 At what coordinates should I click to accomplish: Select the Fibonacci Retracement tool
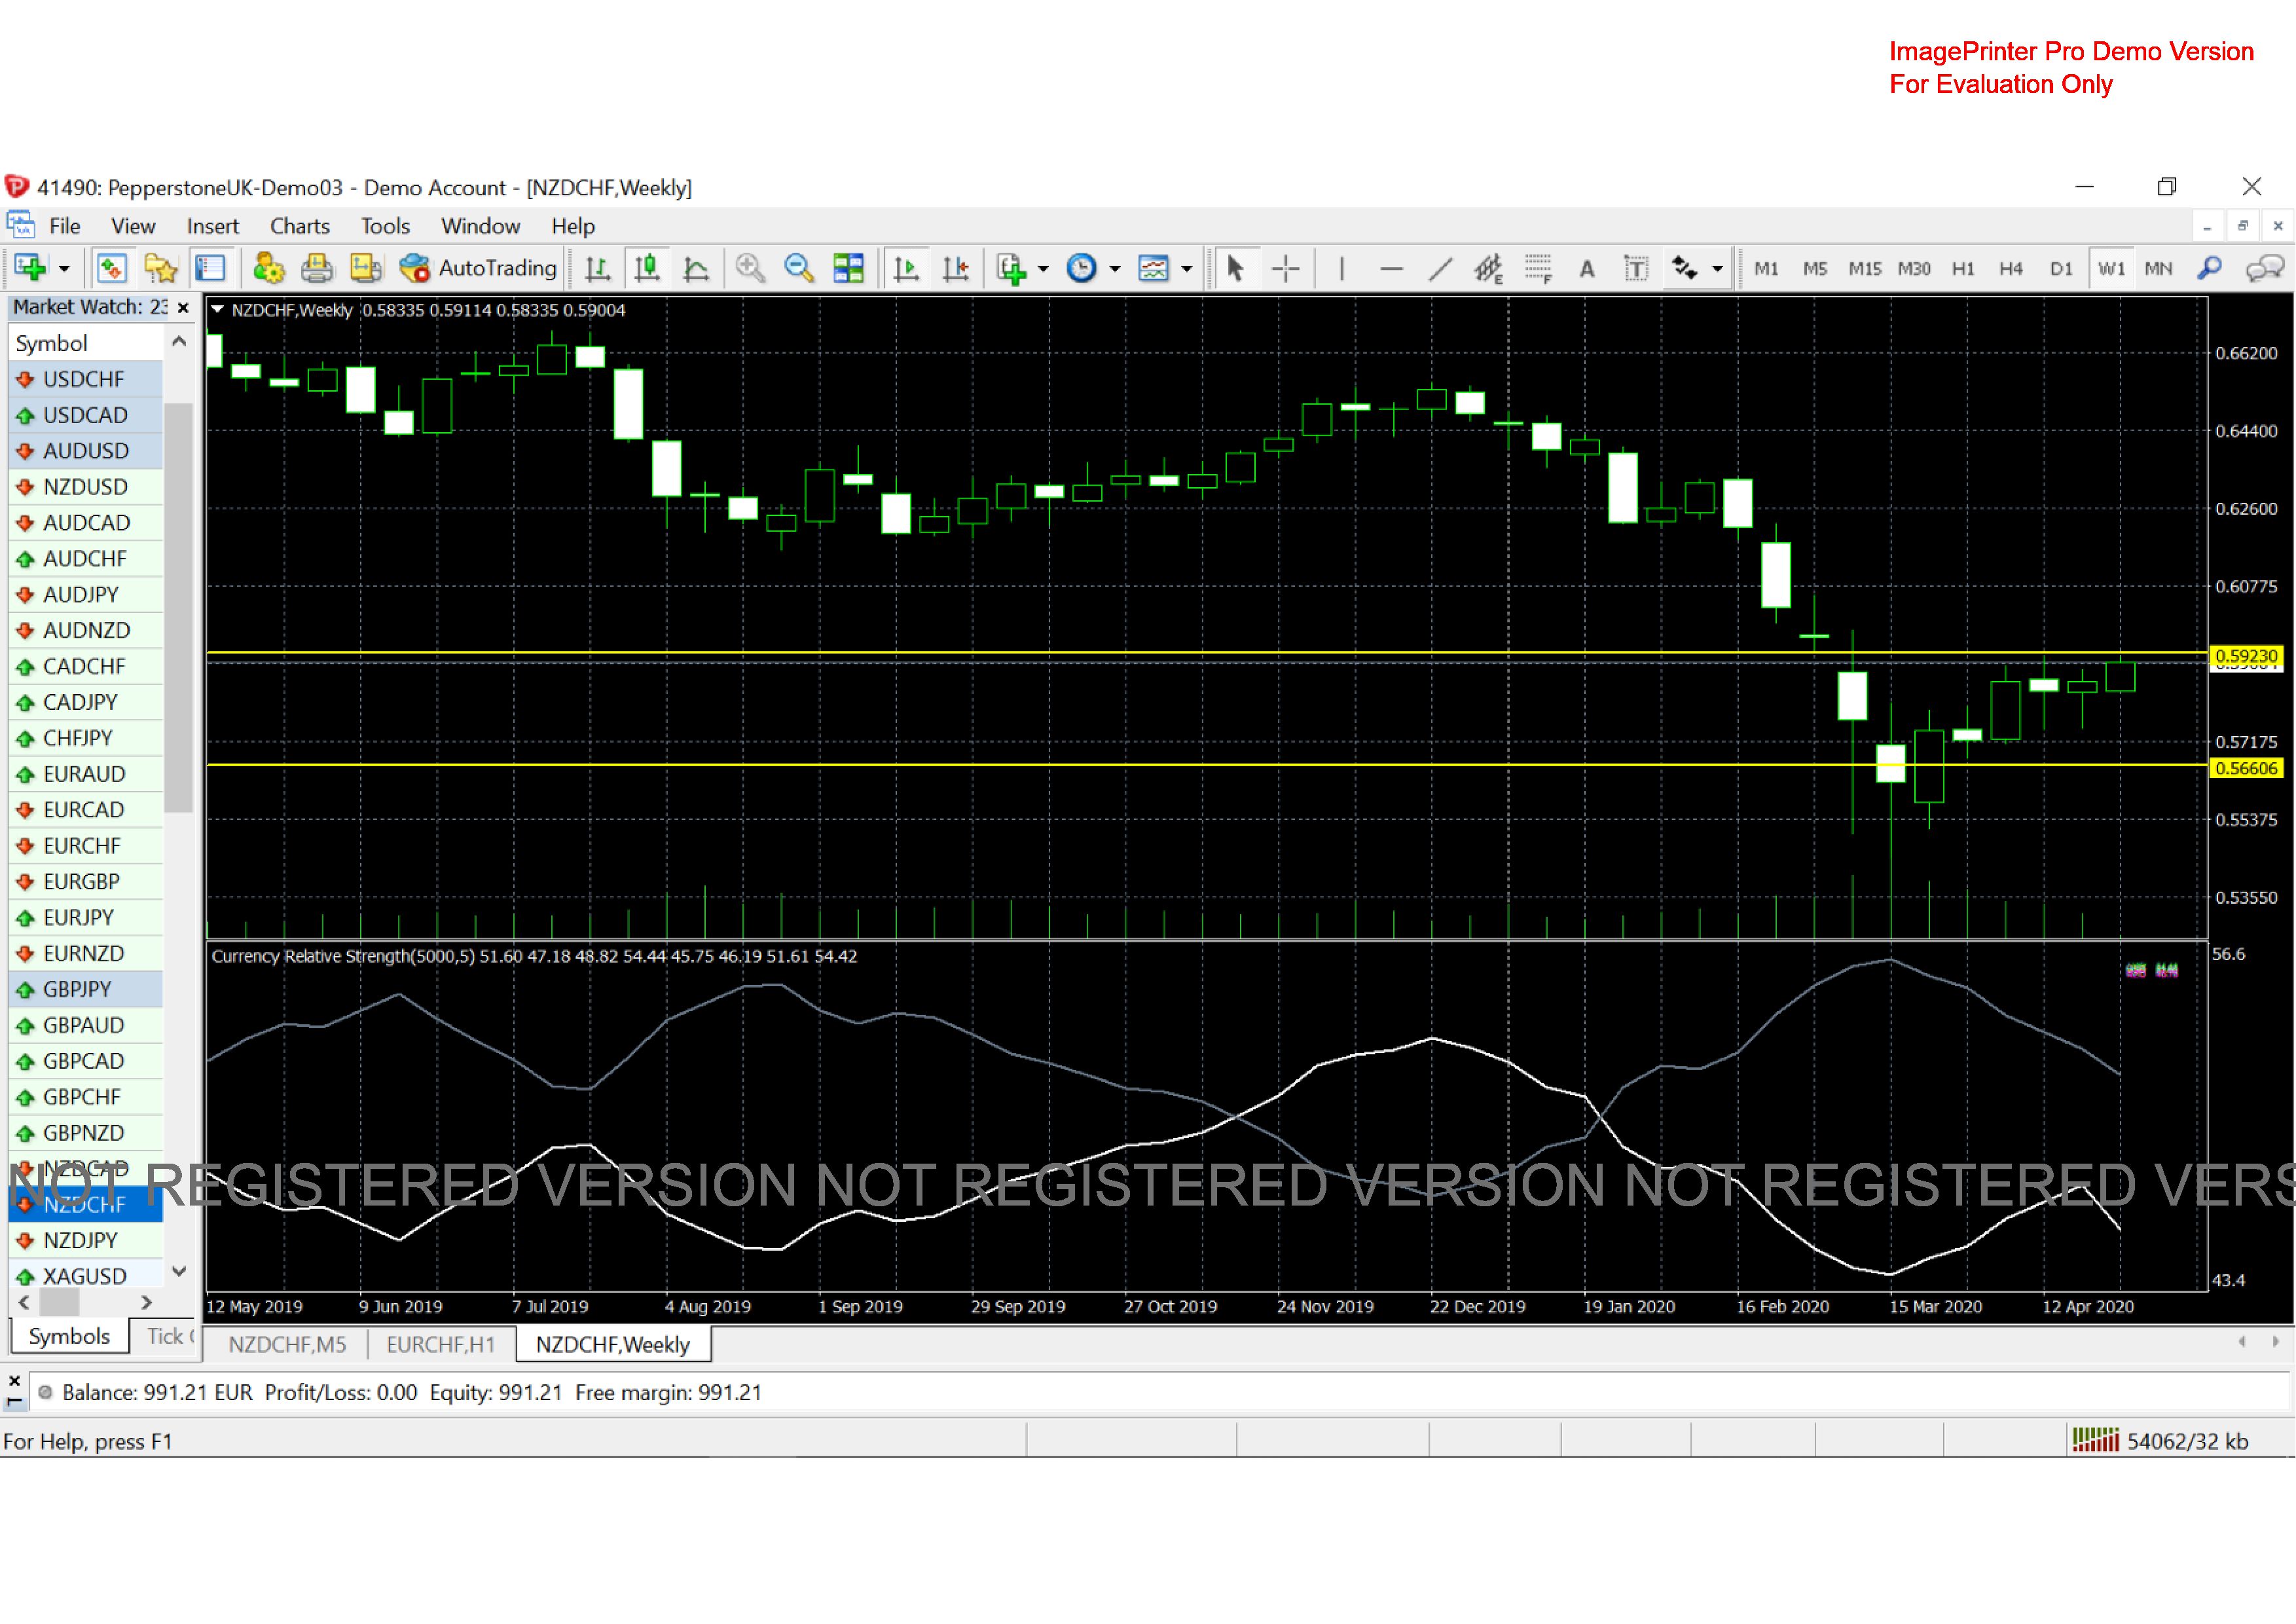[1538, 268]
